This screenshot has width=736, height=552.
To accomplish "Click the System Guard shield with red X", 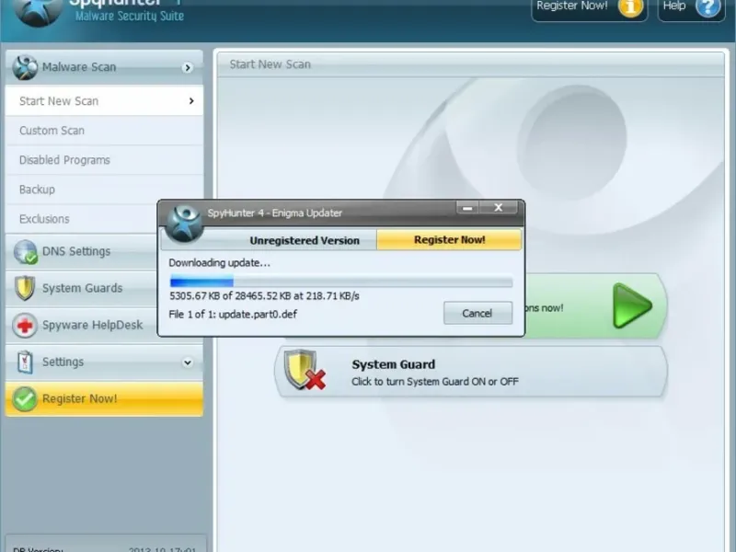I will [305, 370].
